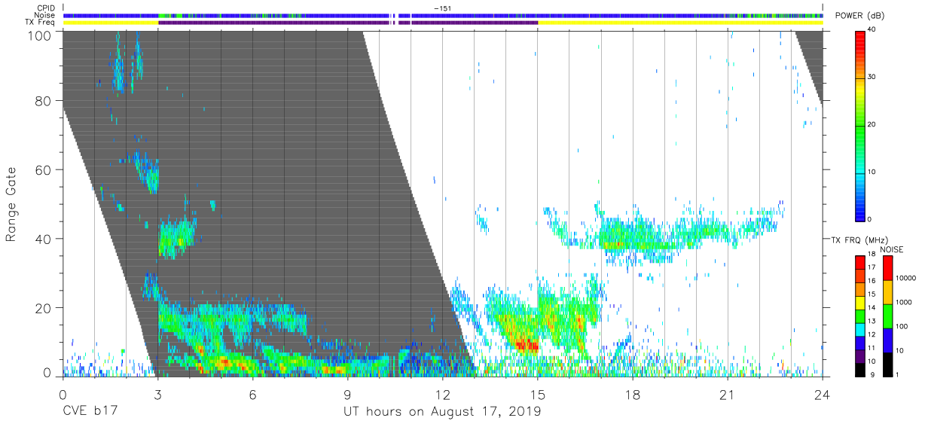
Task: Click the 30 label on power colorbar
Action: [872, 77]
